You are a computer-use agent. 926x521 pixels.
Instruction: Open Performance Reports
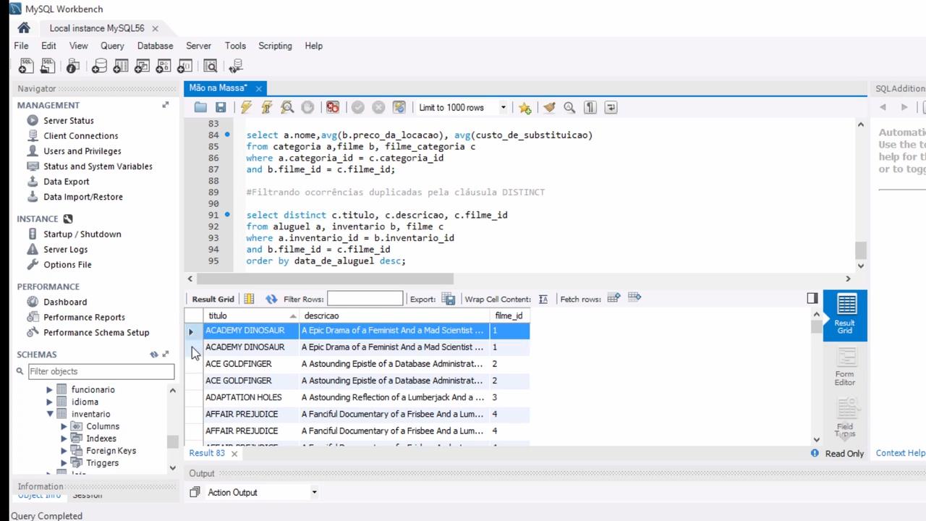[84, 317]
